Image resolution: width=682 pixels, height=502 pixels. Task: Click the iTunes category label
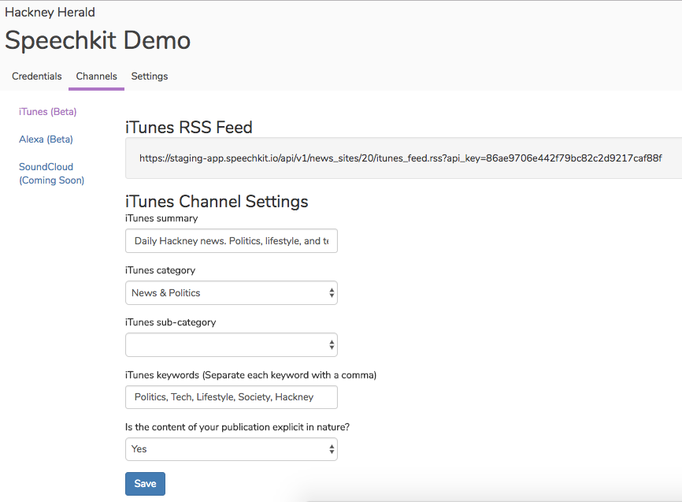160,270
